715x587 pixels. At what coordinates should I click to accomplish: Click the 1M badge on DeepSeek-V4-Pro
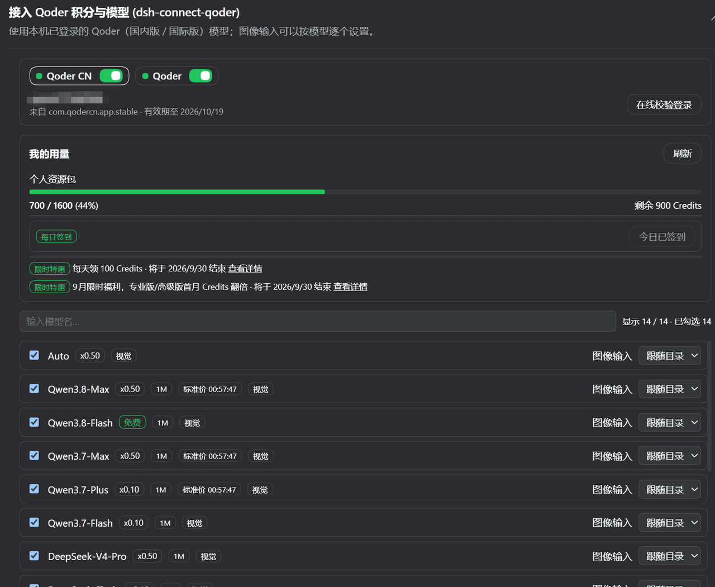tap(179, 557)
